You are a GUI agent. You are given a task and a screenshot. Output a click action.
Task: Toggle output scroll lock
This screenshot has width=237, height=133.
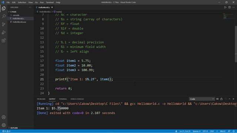pyautogui.click(x=221, y=99)
